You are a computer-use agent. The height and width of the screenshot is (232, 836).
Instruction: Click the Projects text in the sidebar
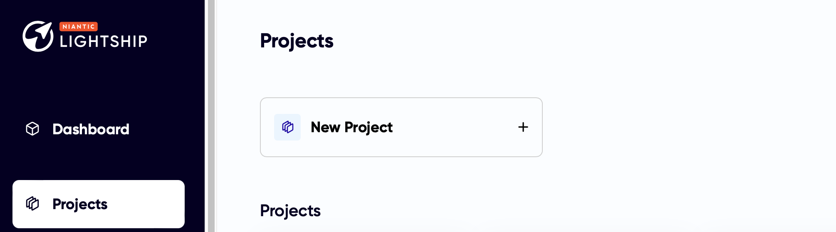point(80,204)
